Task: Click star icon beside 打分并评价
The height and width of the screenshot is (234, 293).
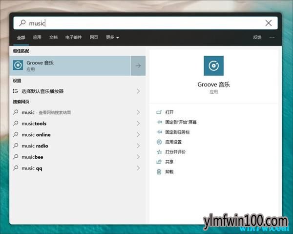Action: tap(159, 152)
